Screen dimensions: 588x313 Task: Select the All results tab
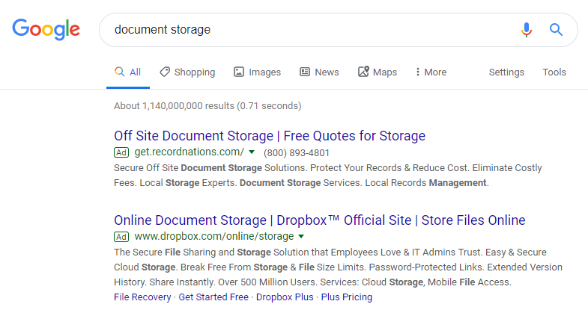tap(127, 72)
